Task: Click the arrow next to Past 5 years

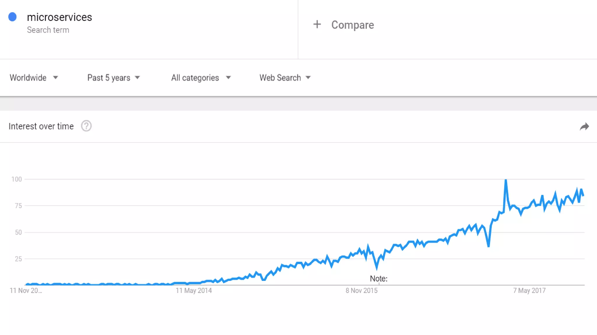Action: coord(137,78)
